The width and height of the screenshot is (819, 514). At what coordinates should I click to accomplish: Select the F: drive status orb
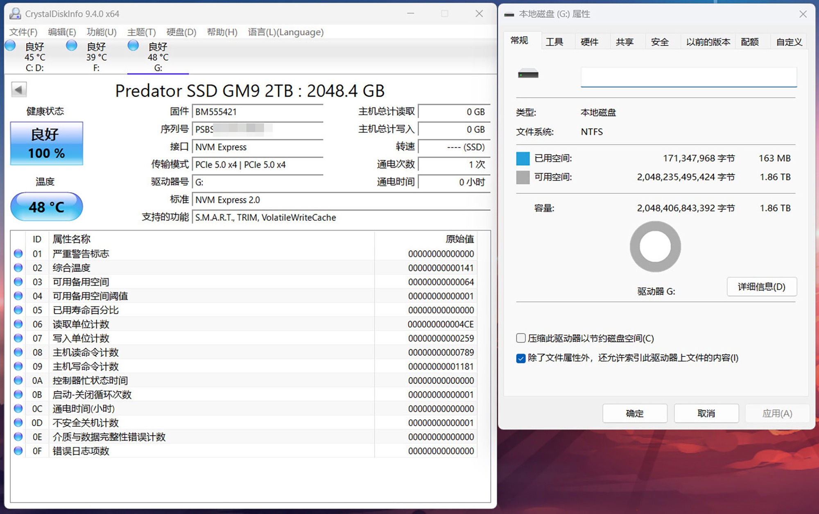point(72,45)
